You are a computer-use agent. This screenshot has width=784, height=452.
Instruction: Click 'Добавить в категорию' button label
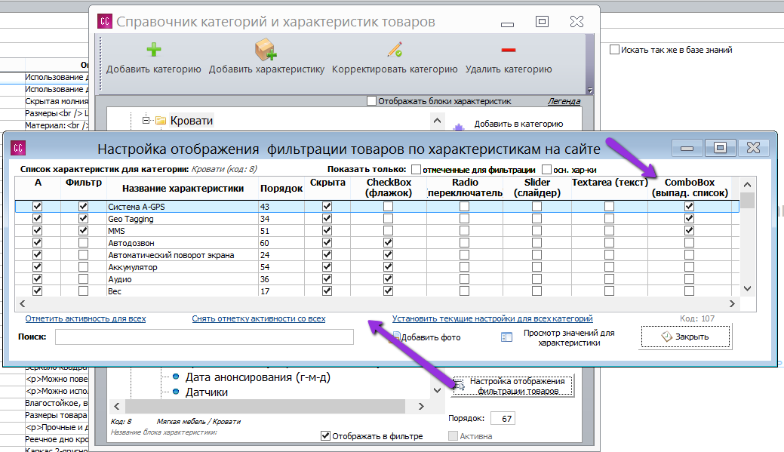pos(518,124)
